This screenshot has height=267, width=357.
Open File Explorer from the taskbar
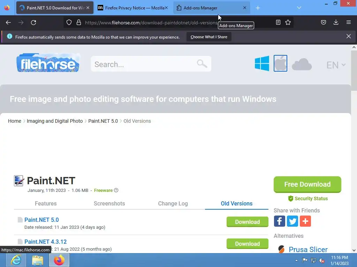(x=38, y=260)
